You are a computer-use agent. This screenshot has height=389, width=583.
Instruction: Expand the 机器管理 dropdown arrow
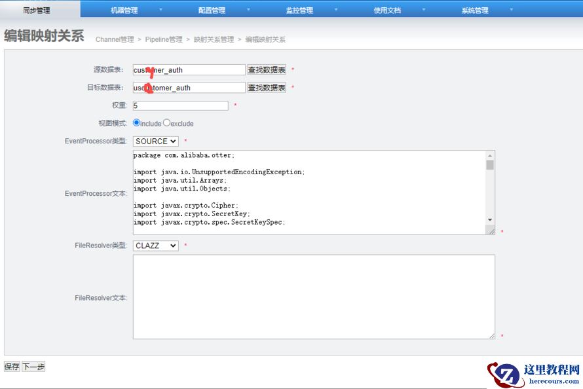(x=160, y=9)
